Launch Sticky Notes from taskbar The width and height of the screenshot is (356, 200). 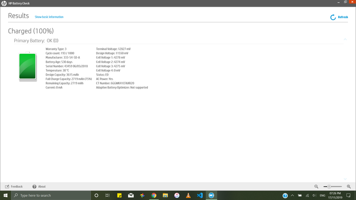[119, 195]
